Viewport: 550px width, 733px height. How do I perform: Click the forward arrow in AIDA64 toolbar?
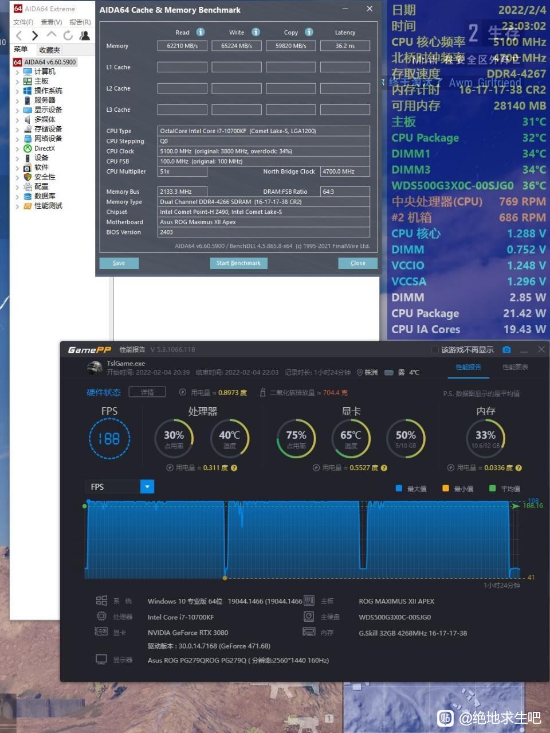click(x=35, y=36)
